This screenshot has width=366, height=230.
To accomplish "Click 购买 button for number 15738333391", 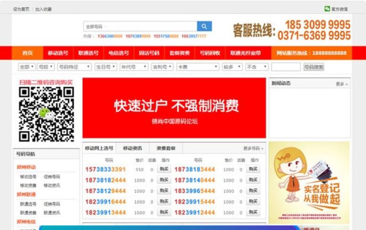I will pos(164,169).
